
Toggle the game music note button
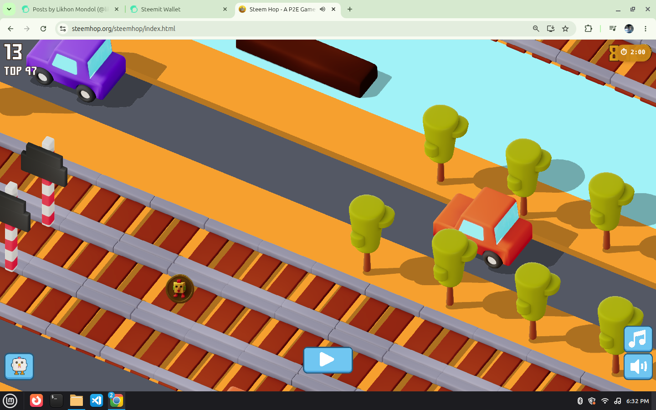click(638, 339)
